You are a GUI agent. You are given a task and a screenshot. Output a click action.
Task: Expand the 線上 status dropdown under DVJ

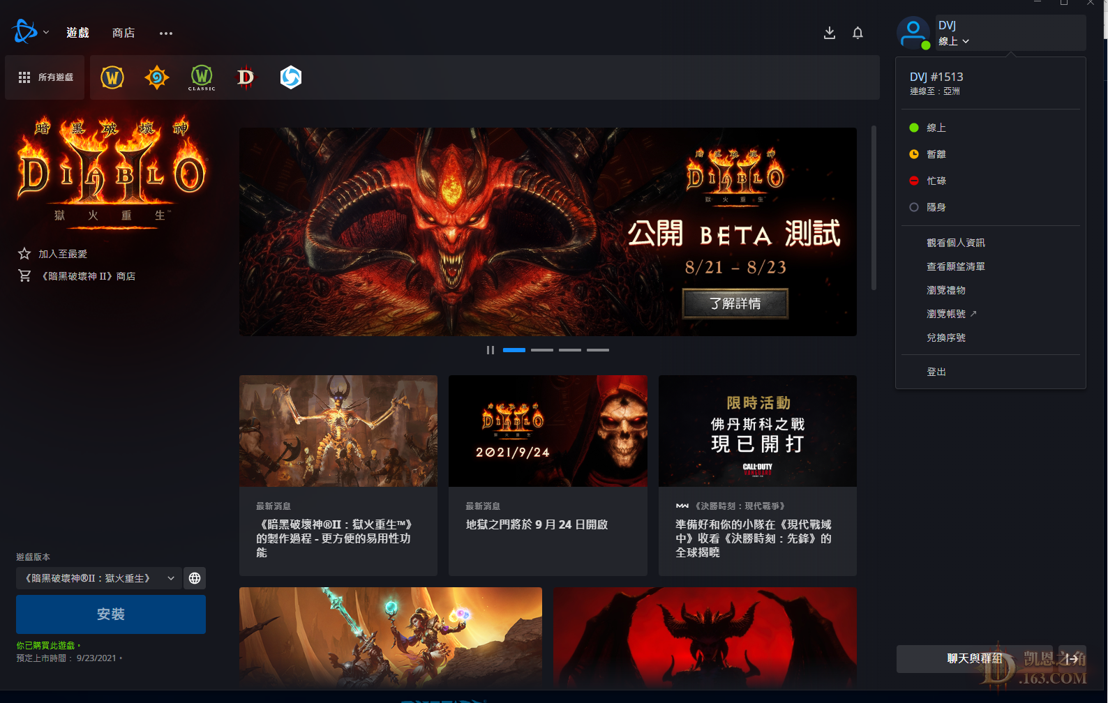point(954,41)
